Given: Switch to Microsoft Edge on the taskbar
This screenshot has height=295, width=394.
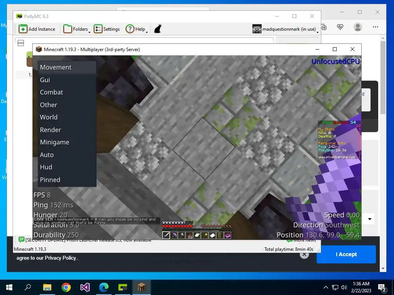Looking at the screenshot, I should point(104,287).
